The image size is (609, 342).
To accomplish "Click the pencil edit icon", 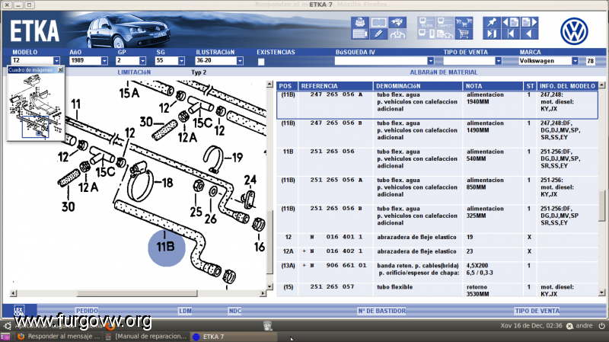I will pos(378,34).
